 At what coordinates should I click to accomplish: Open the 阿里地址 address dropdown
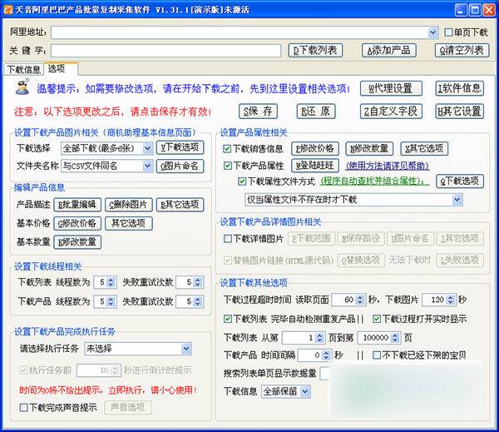432,32
